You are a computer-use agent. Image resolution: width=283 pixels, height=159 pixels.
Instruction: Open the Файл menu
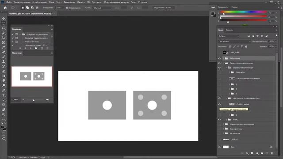click(x=9, y=2)
